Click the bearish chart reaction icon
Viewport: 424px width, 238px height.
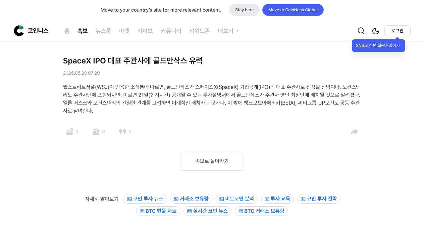click(x=96, y=132)
